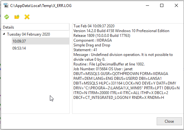Screen dimensions: 184x130
Task: Minimize the X_ERR.LOG window
Action: (x=147, y=5)
